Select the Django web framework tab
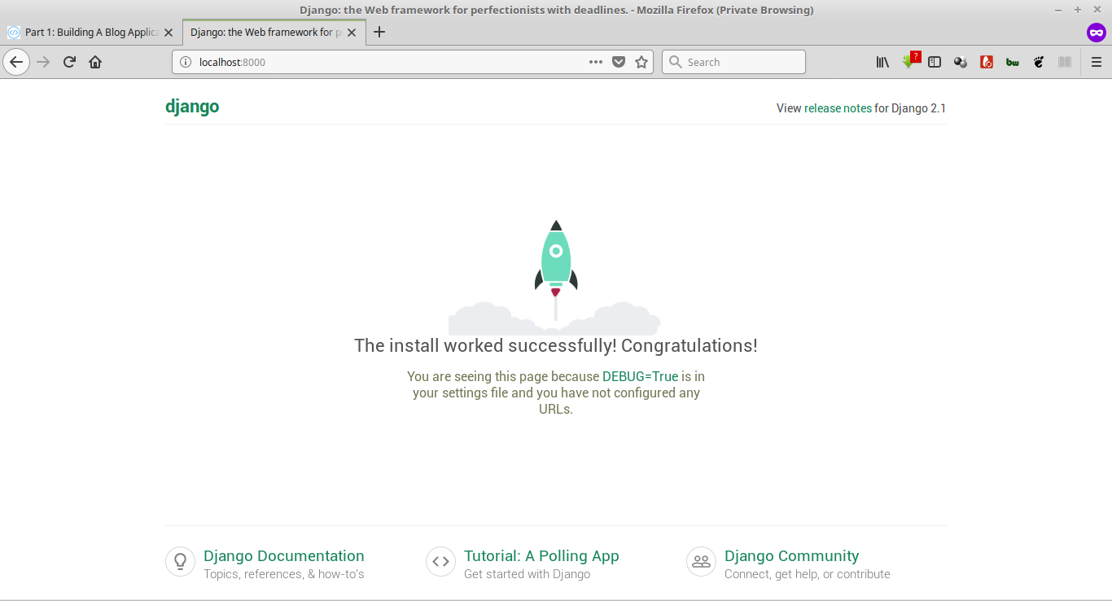 point(274,33)
